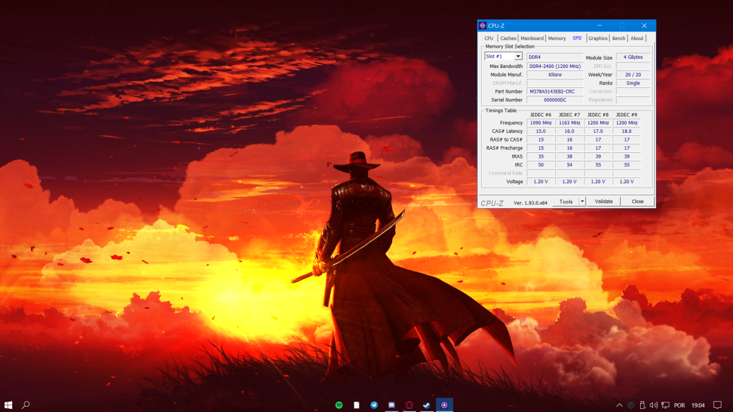This screenshot has height=412, width=733.
Task: Click the Close button in CPU-Z
Action: click(x=638, y=201)
